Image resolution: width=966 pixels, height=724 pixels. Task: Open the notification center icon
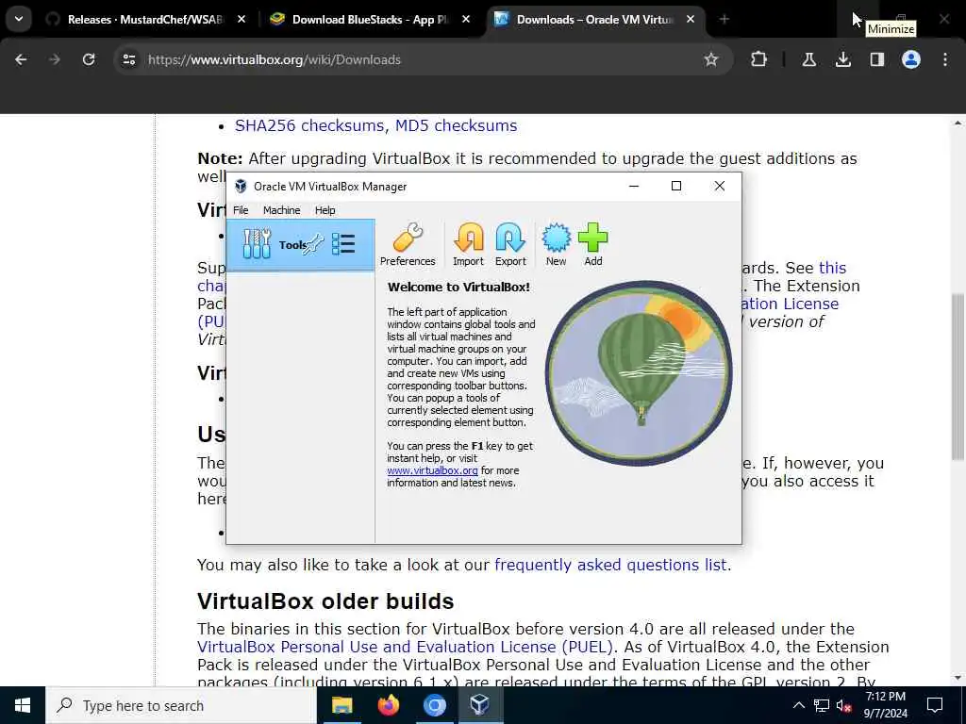(935, 705)
